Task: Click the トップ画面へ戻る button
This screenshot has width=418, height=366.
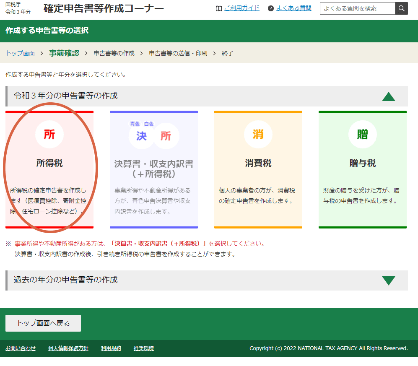Action: pyautogui.click(x=43, y=323)
